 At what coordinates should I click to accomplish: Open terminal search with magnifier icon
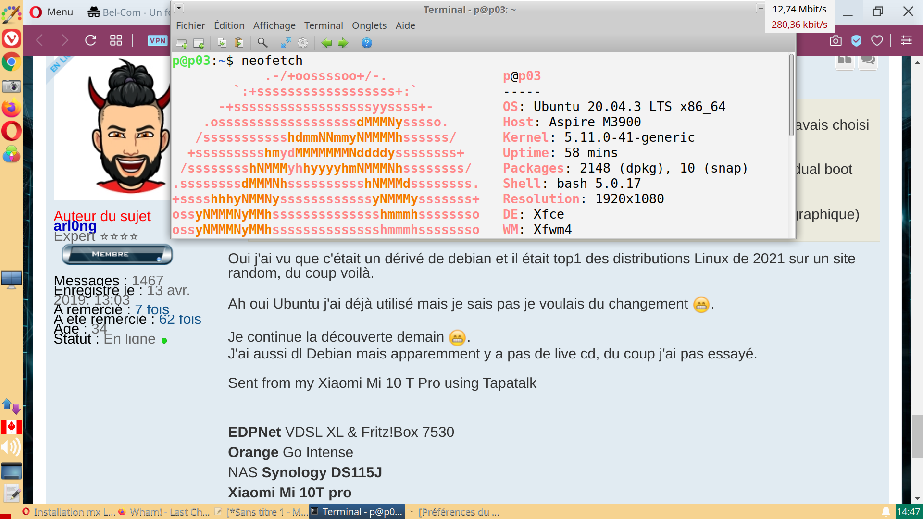coord(262,43)
